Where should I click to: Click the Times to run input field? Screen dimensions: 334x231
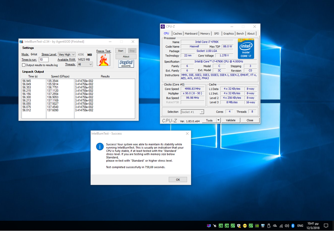coord(44,60)
